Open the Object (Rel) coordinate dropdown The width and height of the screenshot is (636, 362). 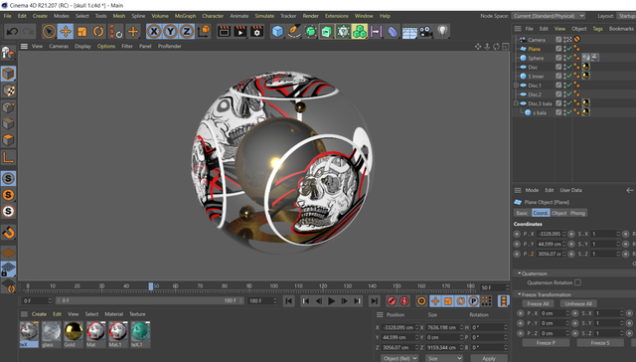399,358
